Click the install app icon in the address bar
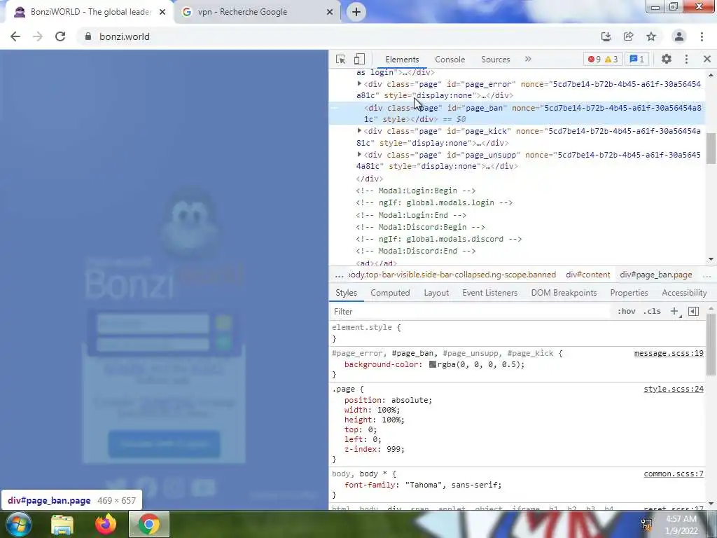Viewport: 717px width, 538px height. 606,36
